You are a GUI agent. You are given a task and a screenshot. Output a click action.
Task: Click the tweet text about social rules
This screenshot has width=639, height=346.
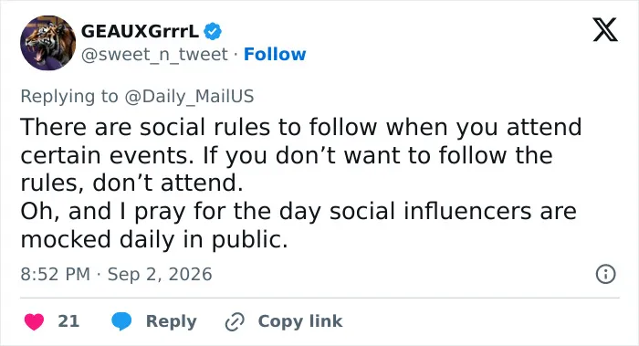pos(301,154)
